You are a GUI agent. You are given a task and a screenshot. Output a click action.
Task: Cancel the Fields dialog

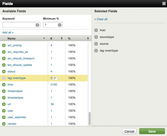[x=129, y=131]
